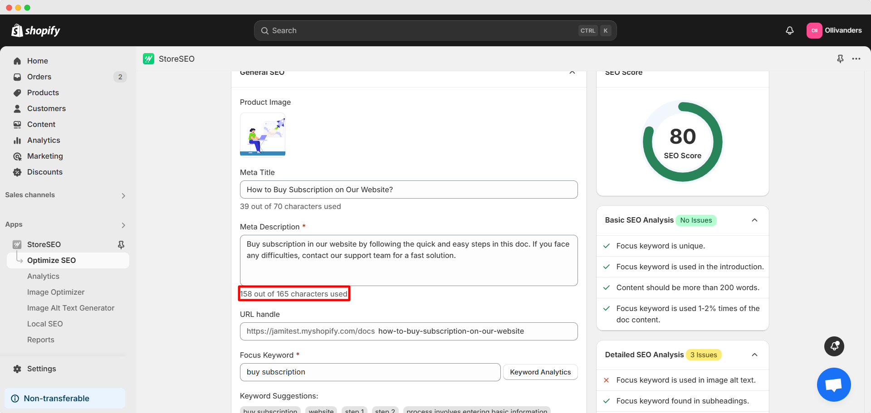Viewport: 871px width, 413px height.
Task: Open the StoreSEO overflow menu
Action: point(857,58)
